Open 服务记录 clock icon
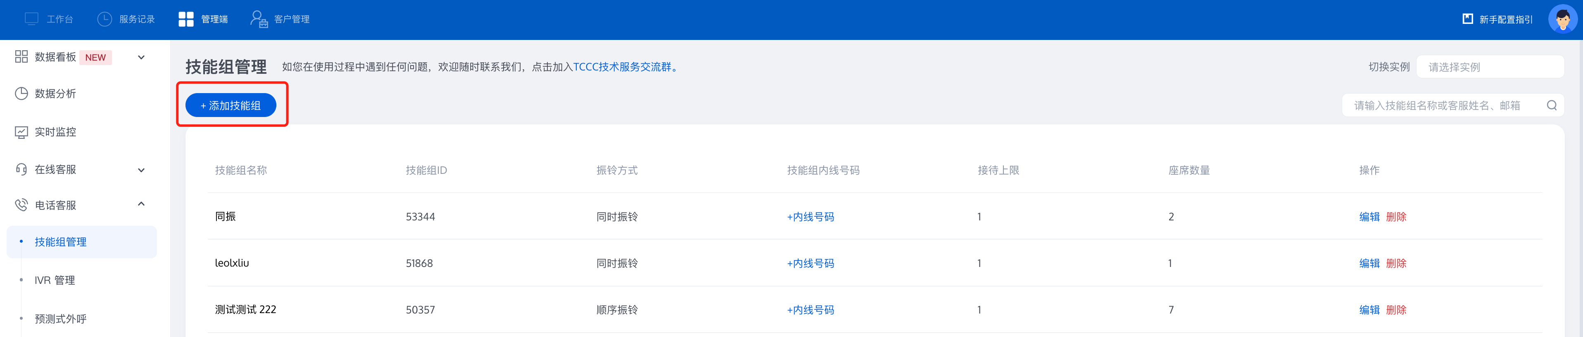This screenshot has width=1583, height=337. pyautogui.click(x=105, y=19)
